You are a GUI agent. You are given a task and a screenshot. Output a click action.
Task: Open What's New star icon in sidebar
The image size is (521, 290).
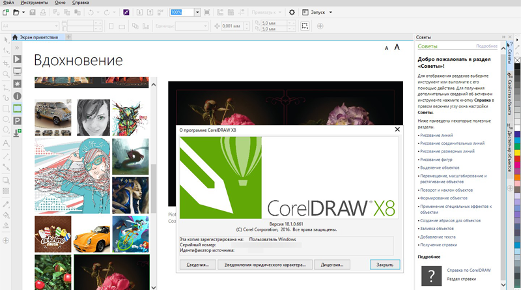click(x=18, y=83)
